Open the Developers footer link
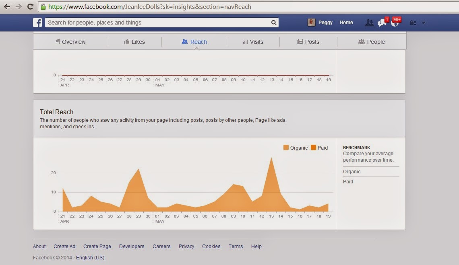This screenshot has width=459, height=265. pos(132,246)
